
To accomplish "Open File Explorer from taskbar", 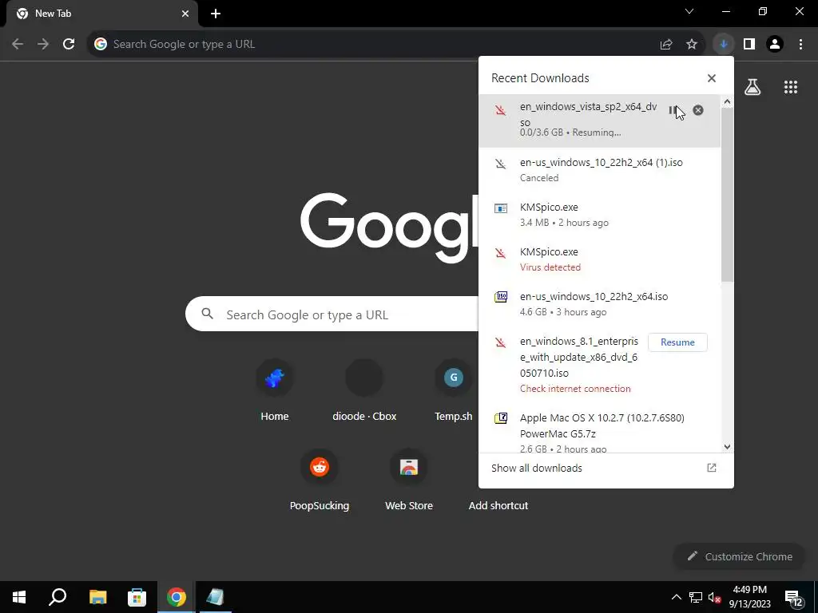I will coord(97,597).
